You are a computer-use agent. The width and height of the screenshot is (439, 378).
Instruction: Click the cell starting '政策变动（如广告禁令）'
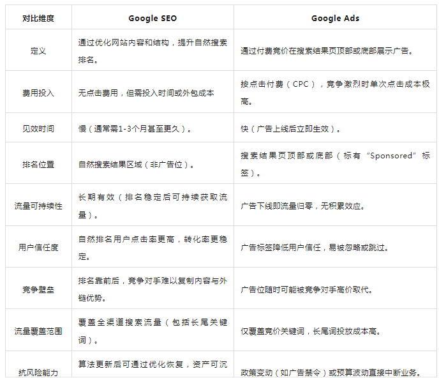pyautogui.click(x=335, y=364)
